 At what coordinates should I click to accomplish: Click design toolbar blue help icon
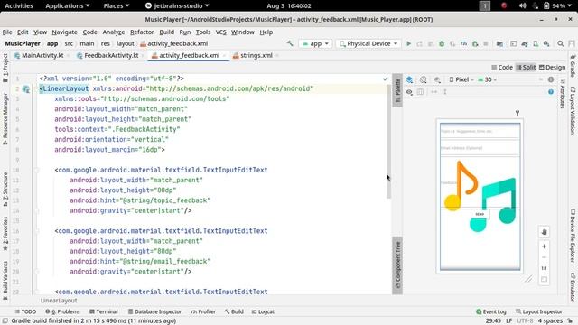click(x=551, y=92)
